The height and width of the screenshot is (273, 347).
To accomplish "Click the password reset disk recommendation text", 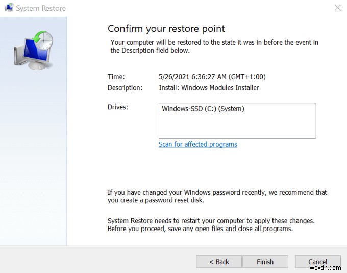I will [217, 196].
